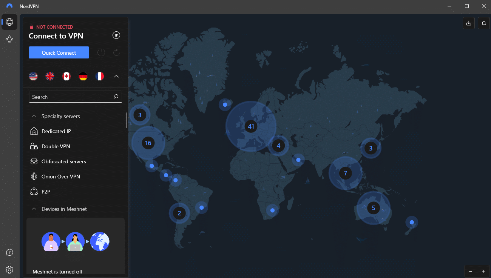
Task: Click the Double VPN locks icon
Action: 34,146
